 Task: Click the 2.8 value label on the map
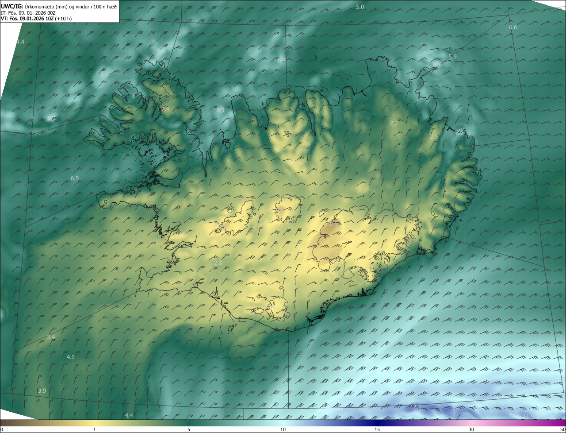pos(218,263)
